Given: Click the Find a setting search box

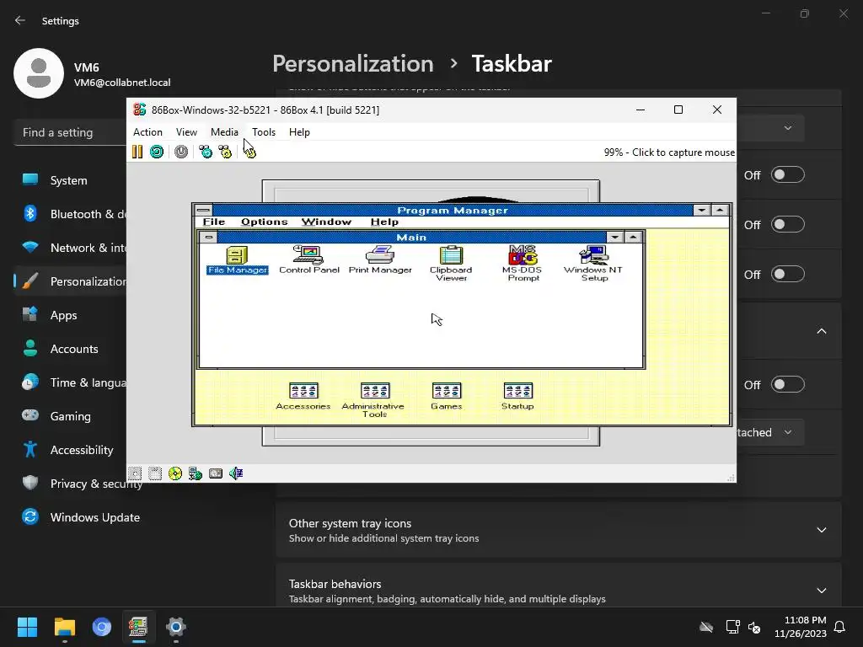Looking at the screenshot, I should click(x=71, y=132).
